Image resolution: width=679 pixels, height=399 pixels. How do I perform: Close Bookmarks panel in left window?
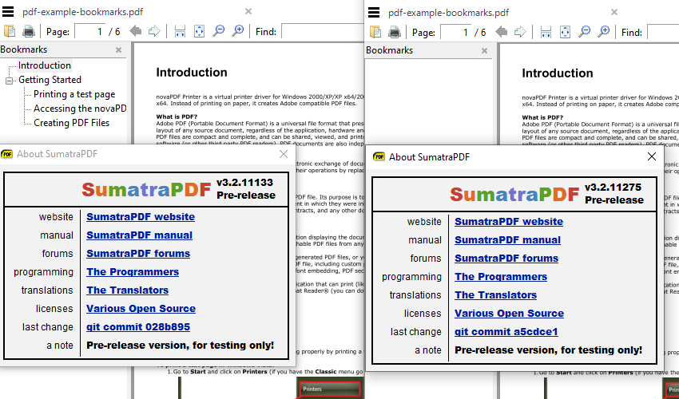click(119, 49)
